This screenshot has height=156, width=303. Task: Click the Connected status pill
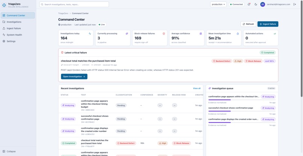tap(236, 4)
